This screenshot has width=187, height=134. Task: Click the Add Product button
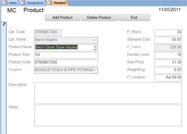[x=62, y=18]
